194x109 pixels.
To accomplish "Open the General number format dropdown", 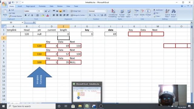I will (x=105, y=11).
